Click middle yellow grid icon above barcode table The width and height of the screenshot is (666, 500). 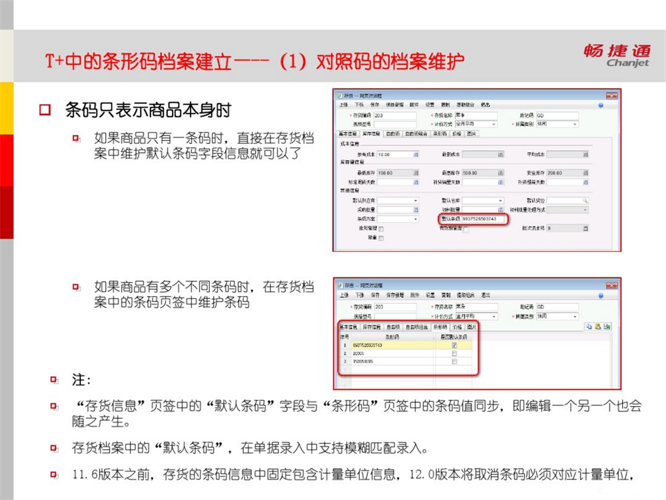[597, 327]
